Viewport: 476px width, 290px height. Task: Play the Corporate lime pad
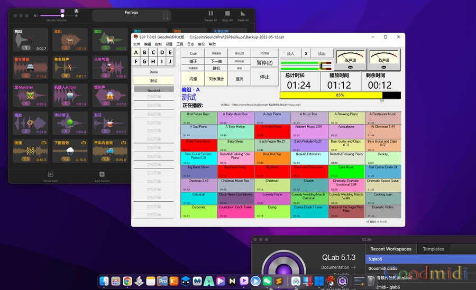199,212
